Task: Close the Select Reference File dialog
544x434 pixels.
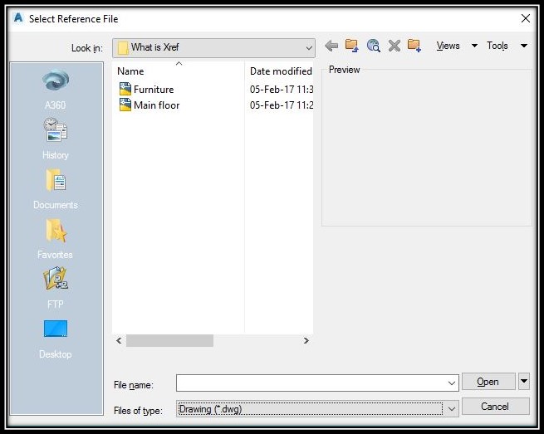Action: (x=526, y=18)
